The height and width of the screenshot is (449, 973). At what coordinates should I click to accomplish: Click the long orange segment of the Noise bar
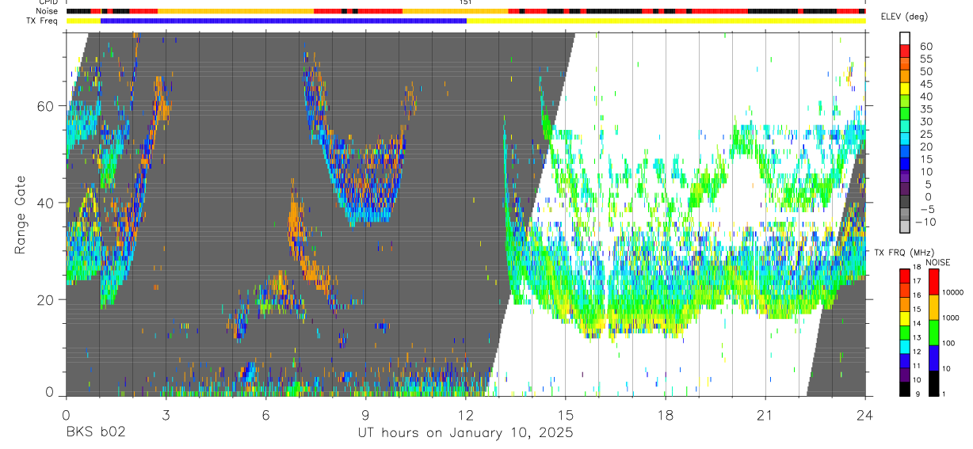coord(235,11)
